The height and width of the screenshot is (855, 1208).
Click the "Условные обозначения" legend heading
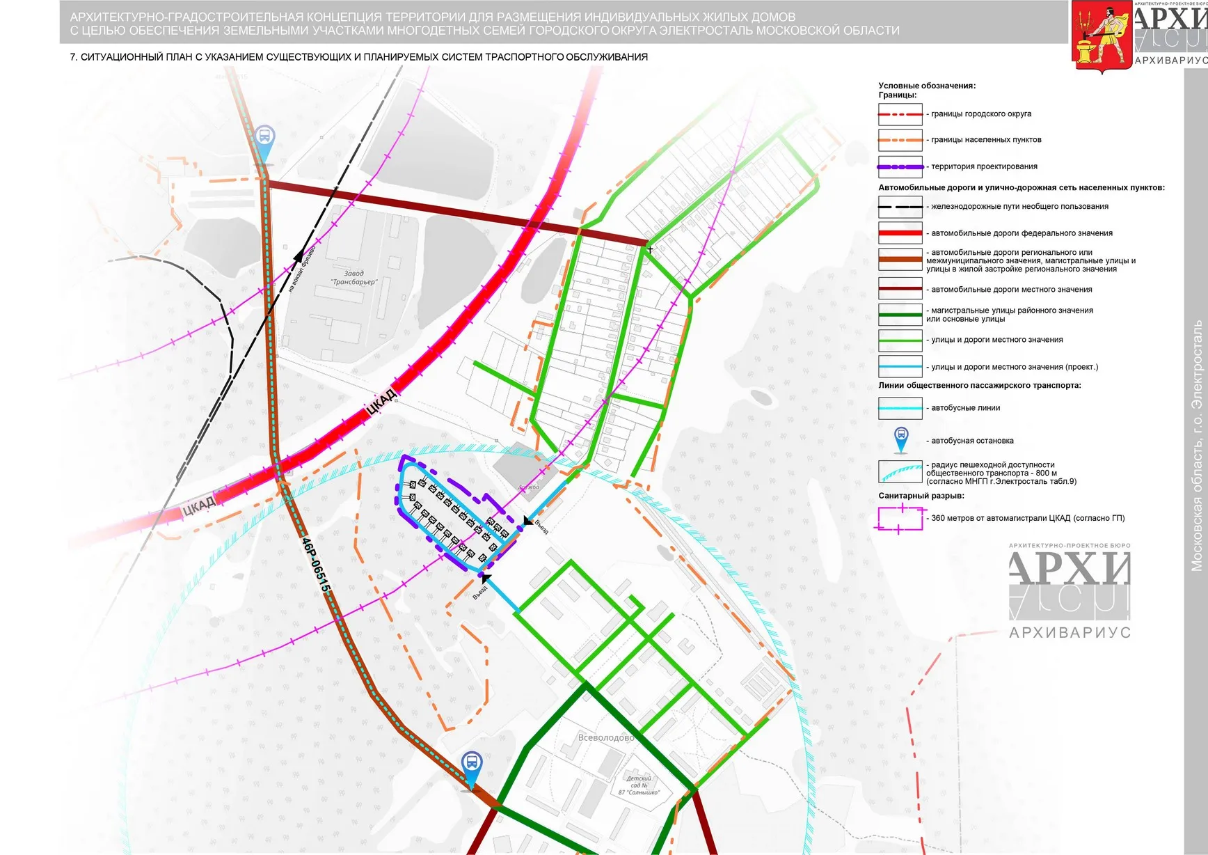click(926, 86)
